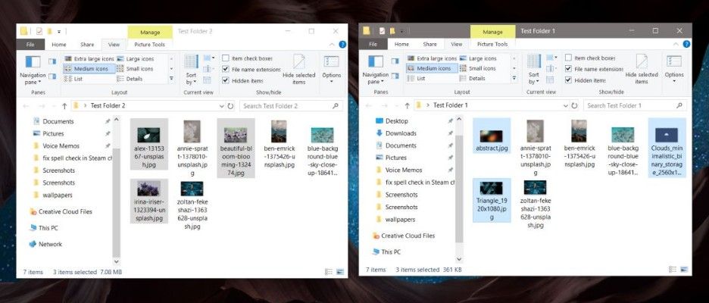Click the blue Help icon in Test Folder 1
Viewport: 709px width, 303px height.
tap(687, 45)
